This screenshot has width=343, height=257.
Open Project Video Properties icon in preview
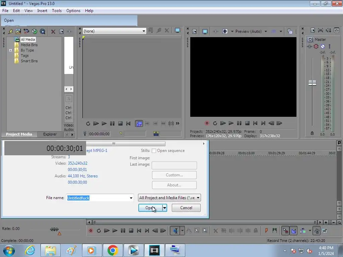click(x=195, y=31)
